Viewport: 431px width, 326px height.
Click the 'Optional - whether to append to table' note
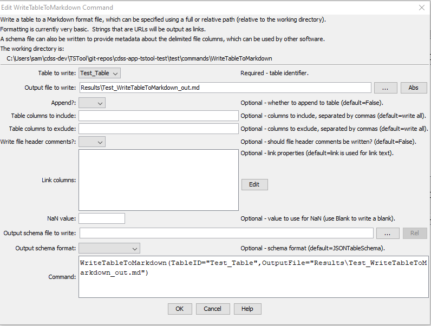point(312,103)
